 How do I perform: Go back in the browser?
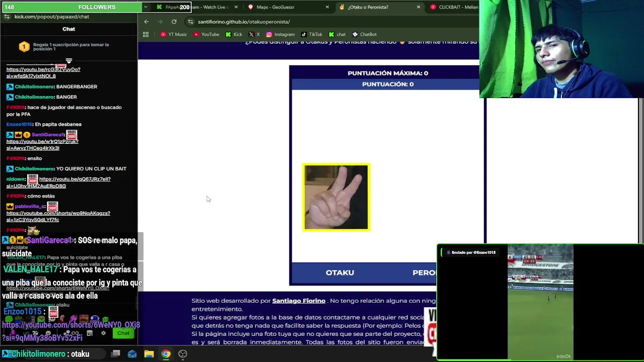pyautogui.click(x=146, y=22)
